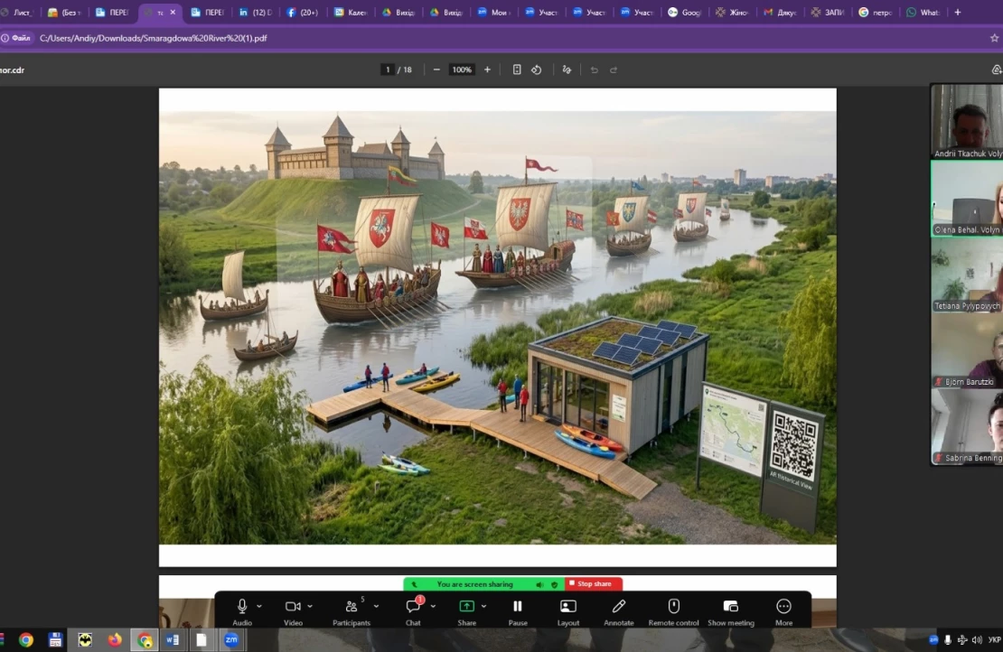Switch to the LinkedIn browser tab
The width and height of the screenshot is (1003, 652).
(255, 13)
